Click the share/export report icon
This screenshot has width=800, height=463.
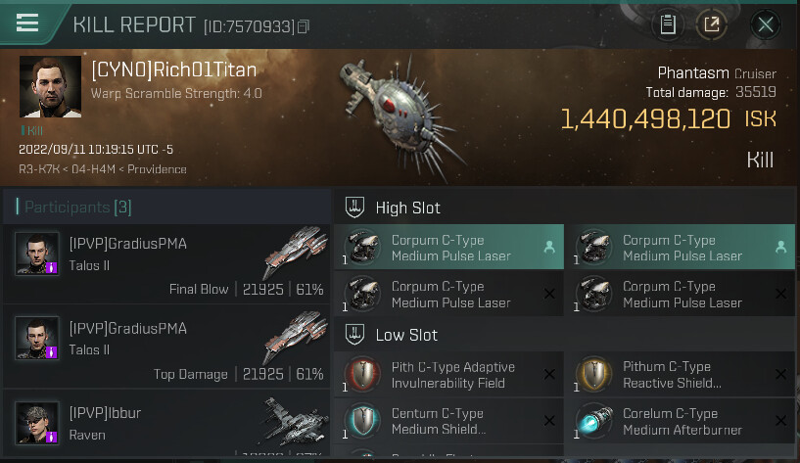click(x=712, y=24)
